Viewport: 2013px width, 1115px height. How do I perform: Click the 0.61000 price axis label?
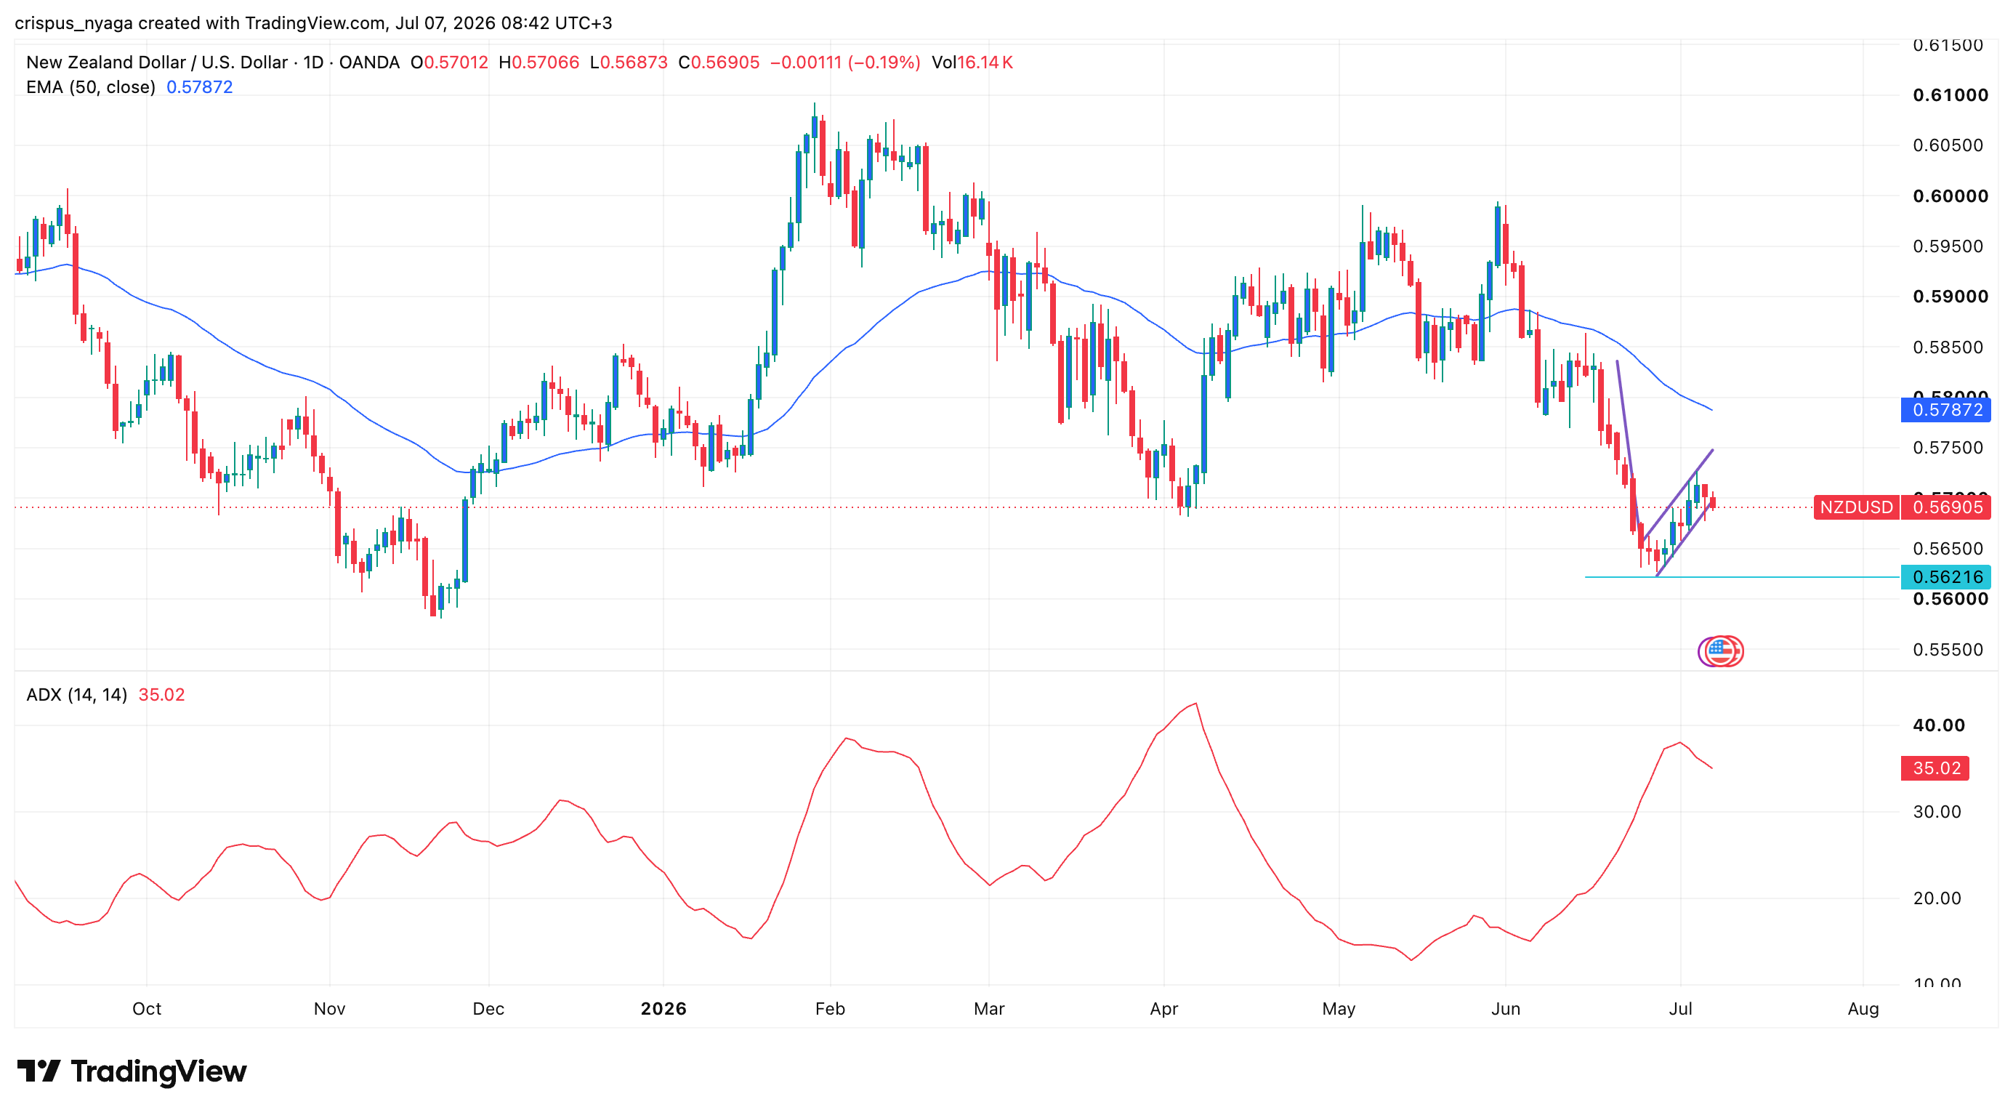tap(1951, 95)
